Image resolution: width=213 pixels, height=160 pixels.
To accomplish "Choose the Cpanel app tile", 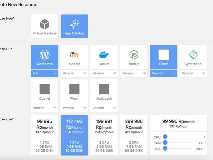I will (44, 92).
